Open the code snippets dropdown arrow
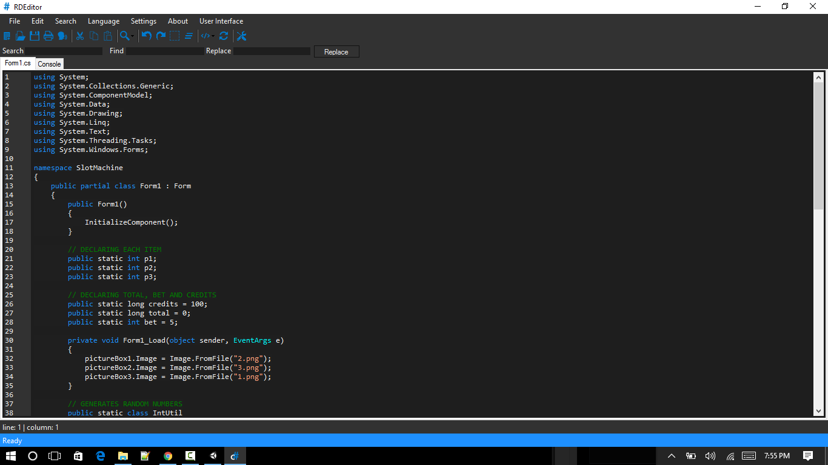The width and height of the screenshot is (828, 465). [x=213, y=38]
